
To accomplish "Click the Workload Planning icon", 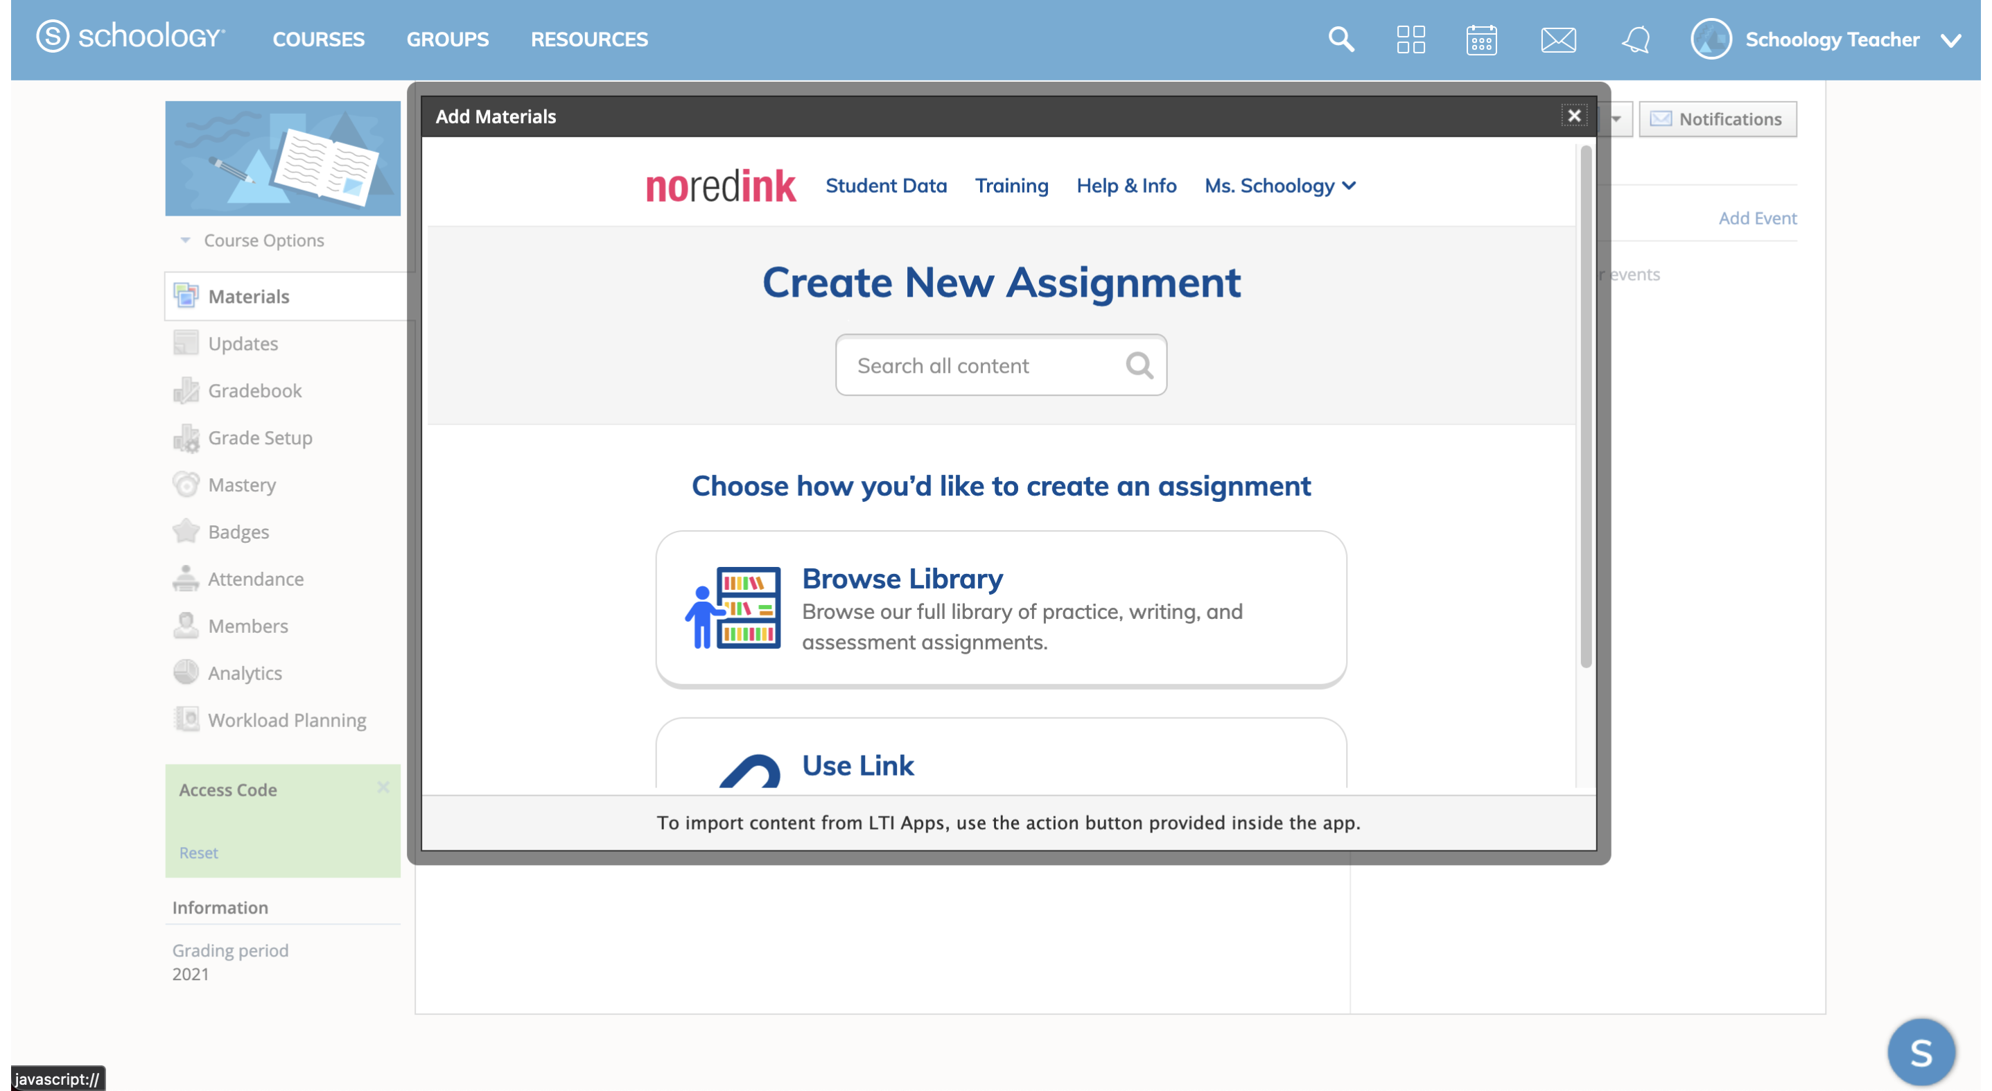I will [x=186, y=719].
